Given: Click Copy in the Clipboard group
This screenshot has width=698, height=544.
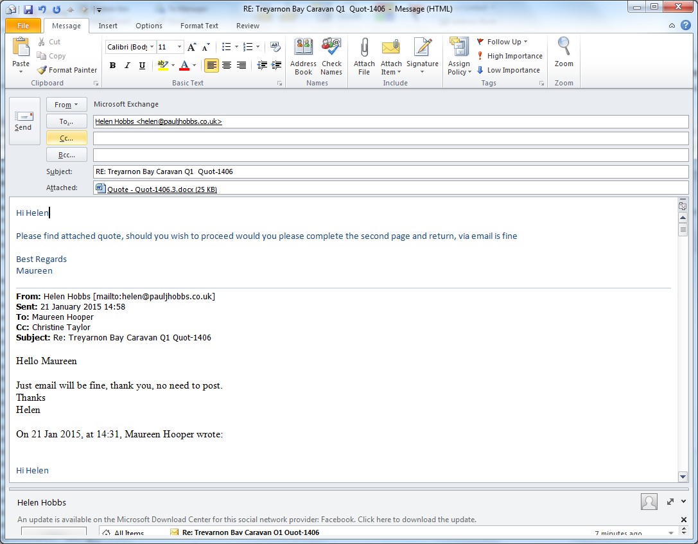Looking at the screenshot, I should pyautogui.click(x=51, y=56).
